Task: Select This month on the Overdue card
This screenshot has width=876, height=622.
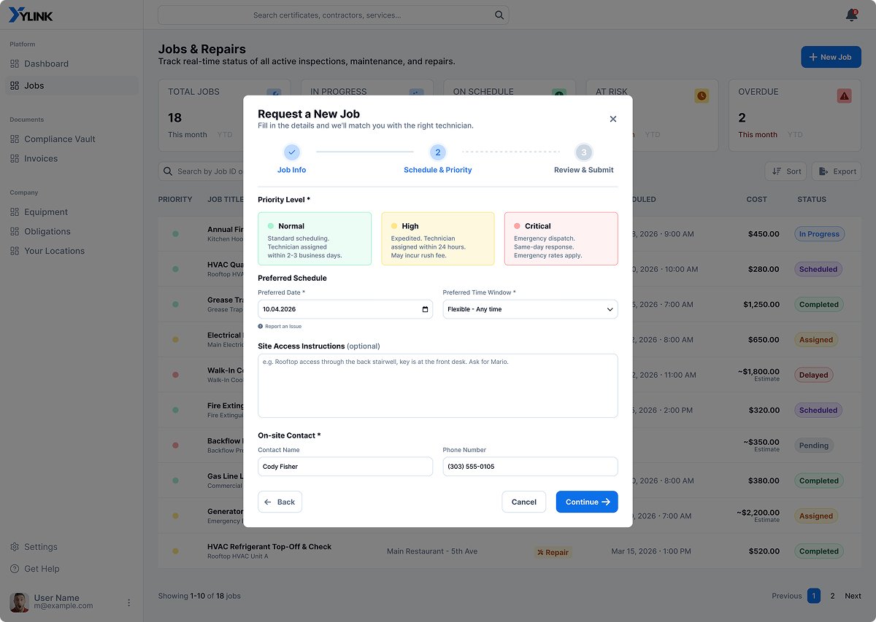Action: [x=758, y=135]
